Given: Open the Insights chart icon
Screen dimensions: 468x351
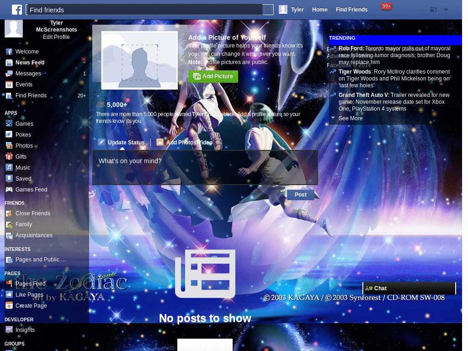Looking at the screenshot, I should pyautogui.click(x=9, y=330).
